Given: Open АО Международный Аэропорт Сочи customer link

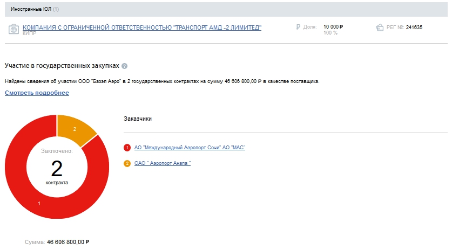Looking at the screenshot, I should coord(190,147).
